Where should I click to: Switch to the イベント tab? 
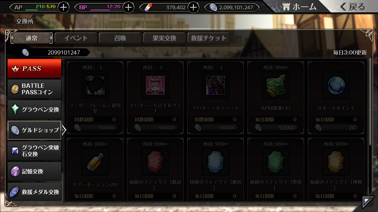click(76, 38)
